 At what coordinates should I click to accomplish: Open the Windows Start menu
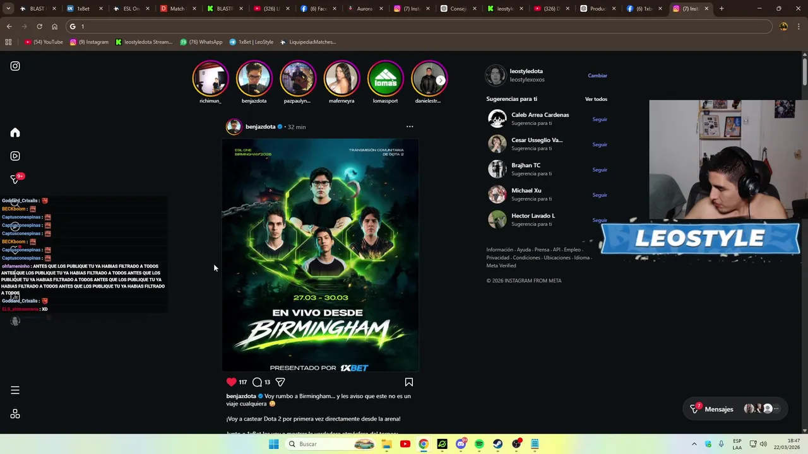coord(273,444)
